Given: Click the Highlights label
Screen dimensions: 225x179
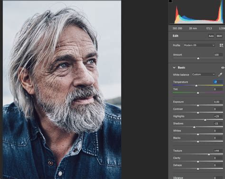Looking at the screenshot, I should point(178,116).
